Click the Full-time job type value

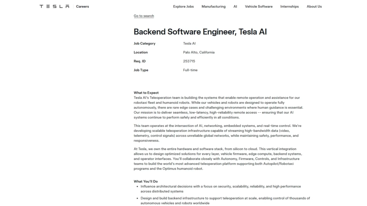click(190, 70)
